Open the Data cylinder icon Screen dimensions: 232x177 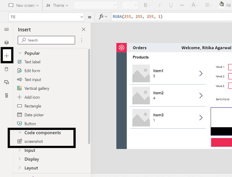[7, 69]
